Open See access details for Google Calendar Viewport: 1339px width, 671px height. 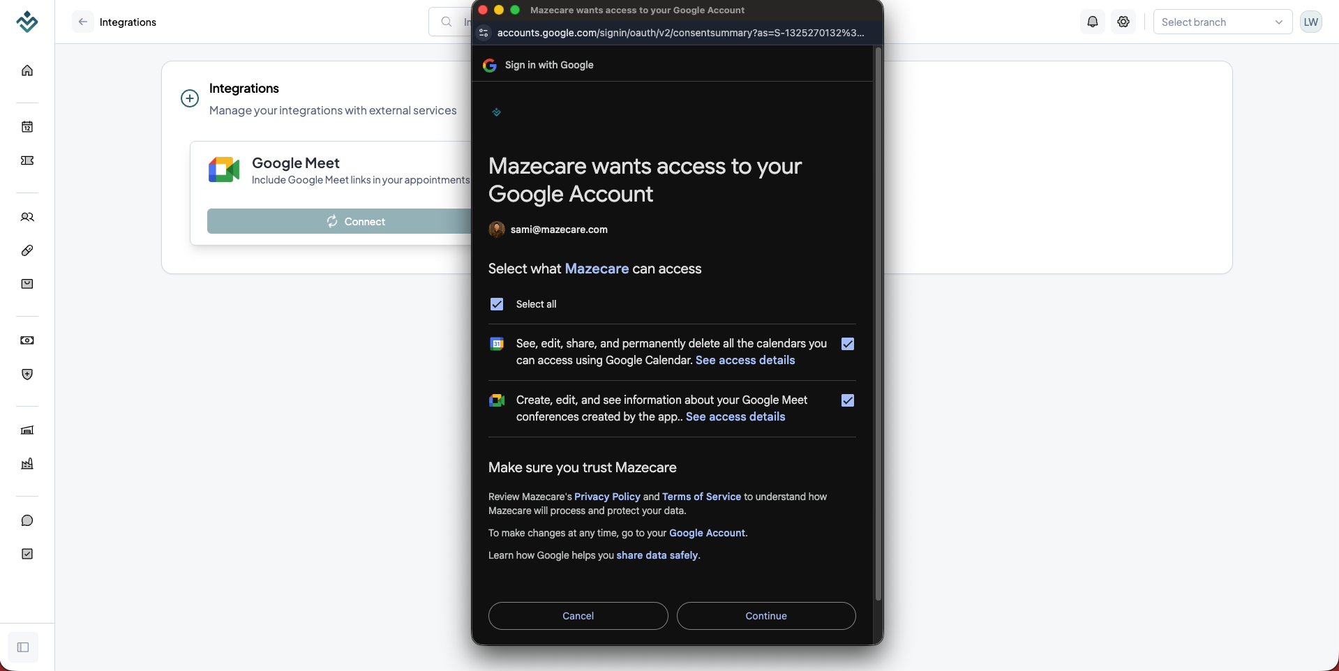745,360
